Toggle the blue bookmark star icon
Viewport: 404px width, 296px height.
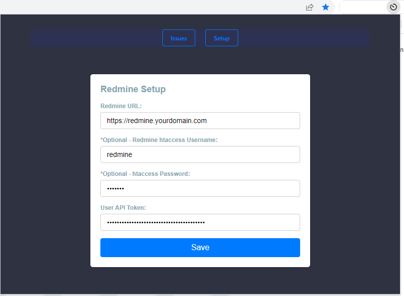coord(326,7)
